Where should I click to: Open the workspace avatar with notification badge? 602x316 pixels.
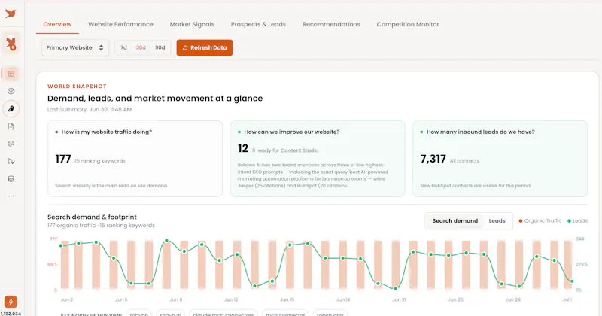pyautogui.click(x=11, y=44)
